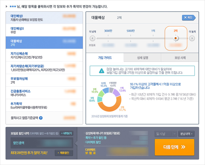Close the 대물배상 panel with 확인 button

click(x=189, y=18)
